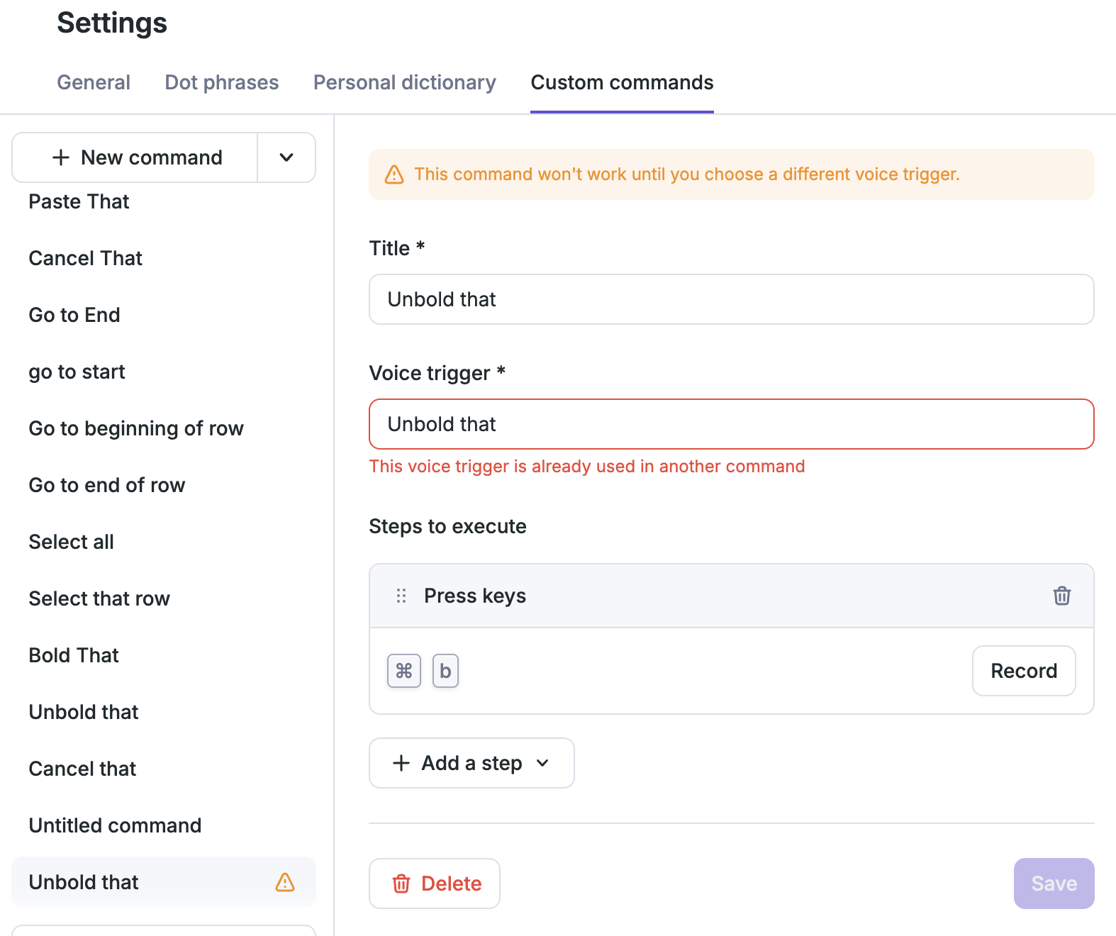Click the 'b' key chip
1116x936 pixels.
point(445,671)
